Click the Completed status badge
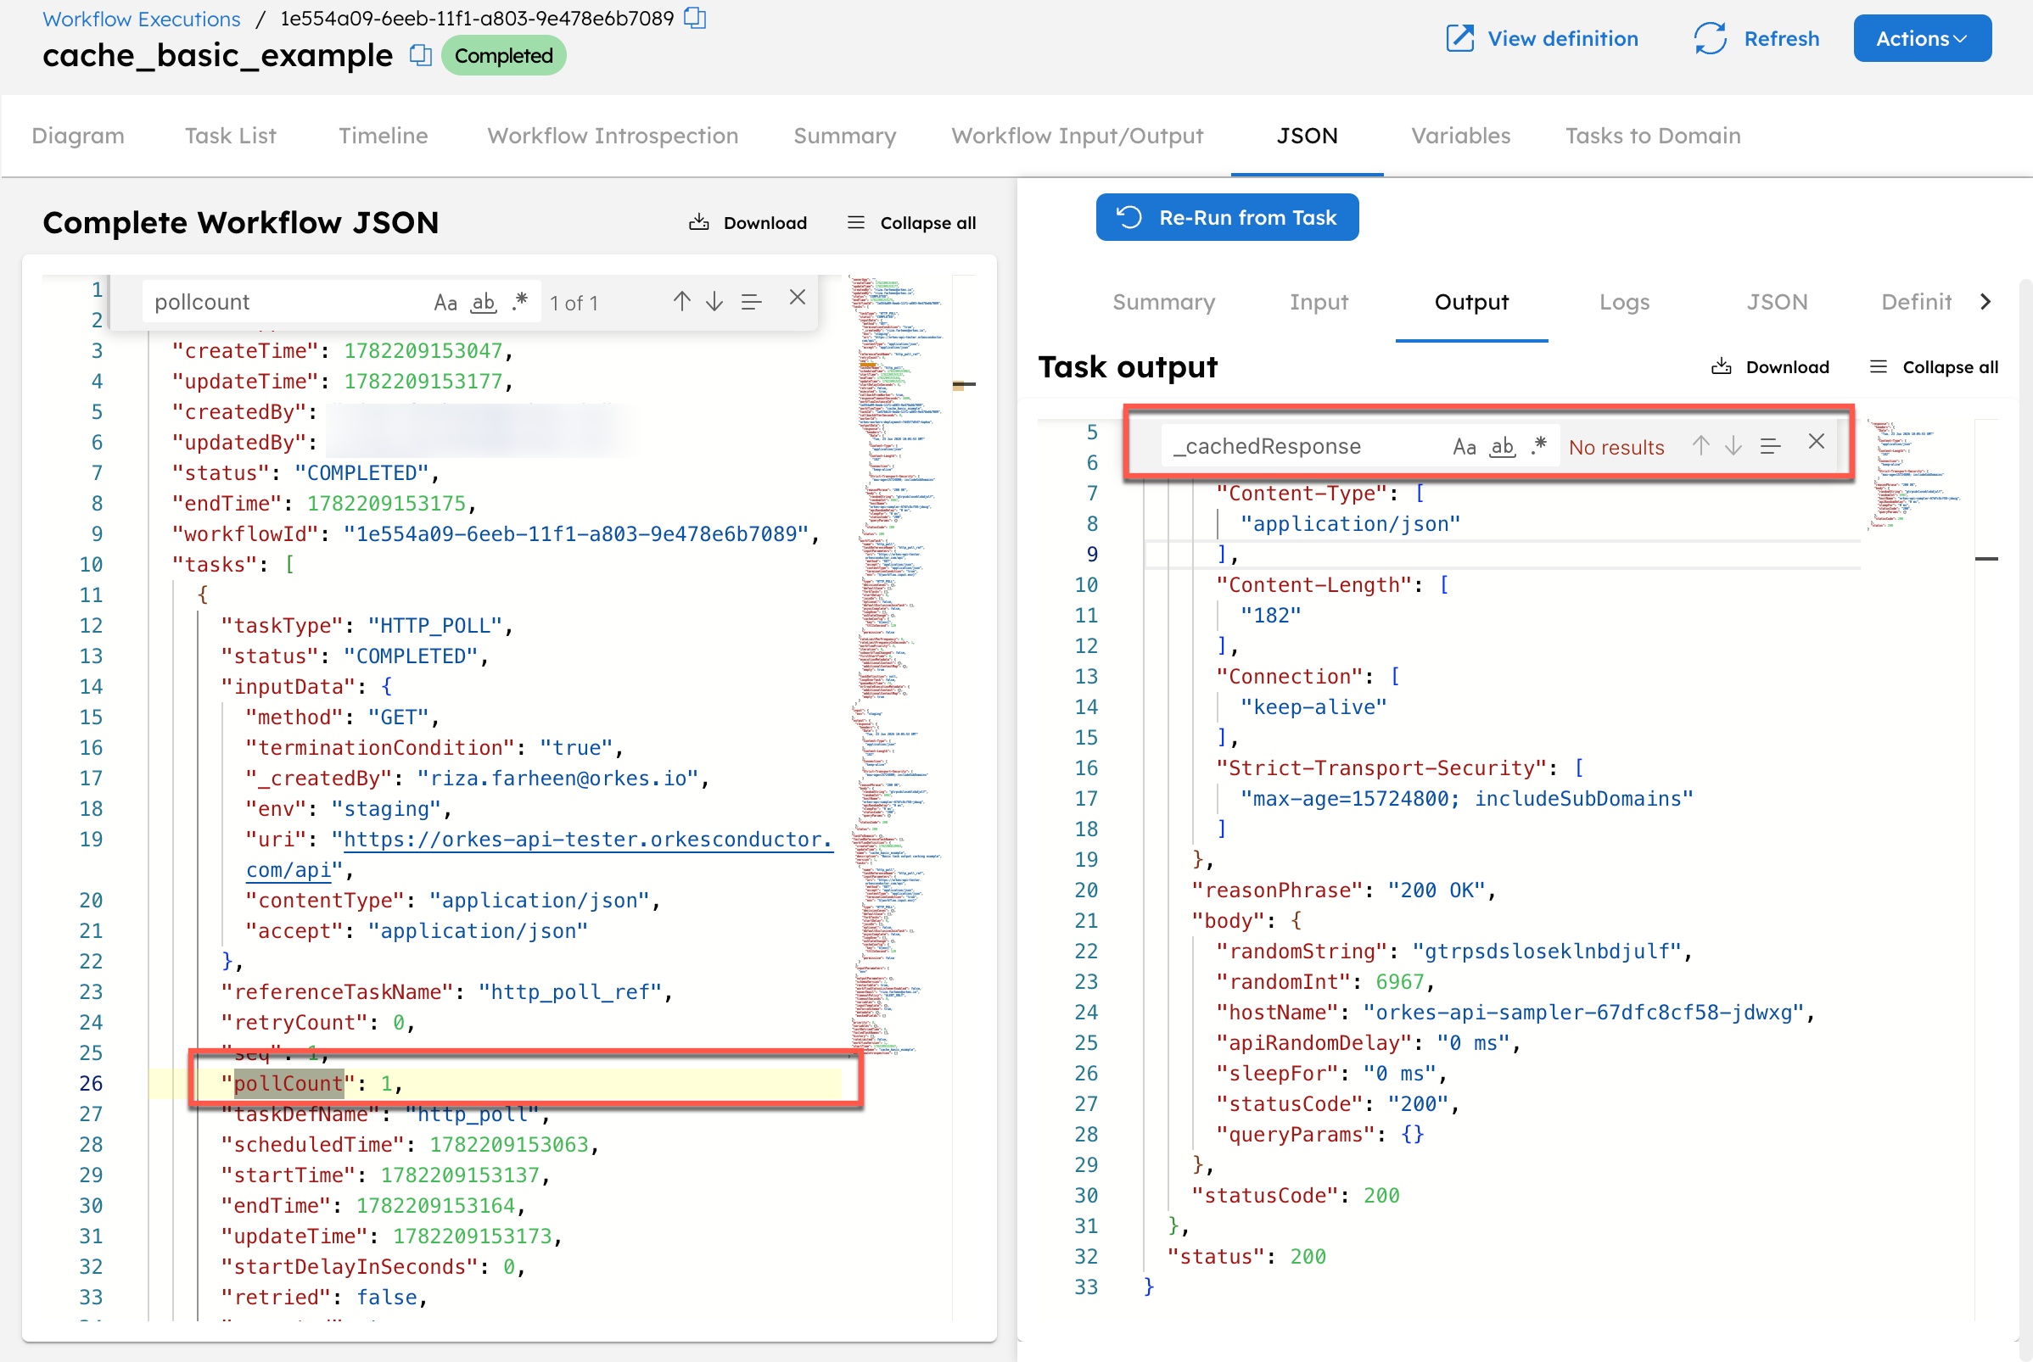Image resolution: width=2033 pixels, height=1362 pixels. pos(504,56)
